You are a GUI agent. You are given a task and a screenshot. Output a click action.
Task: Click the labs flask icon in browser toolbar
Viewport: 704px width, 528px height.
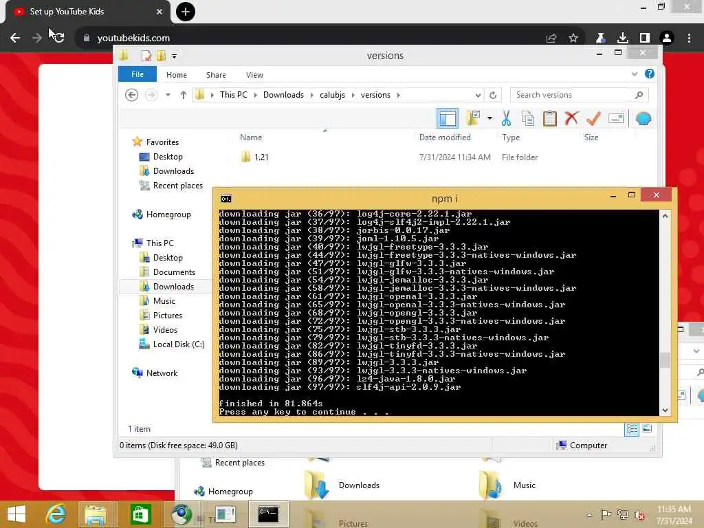[x=600, y=38]
